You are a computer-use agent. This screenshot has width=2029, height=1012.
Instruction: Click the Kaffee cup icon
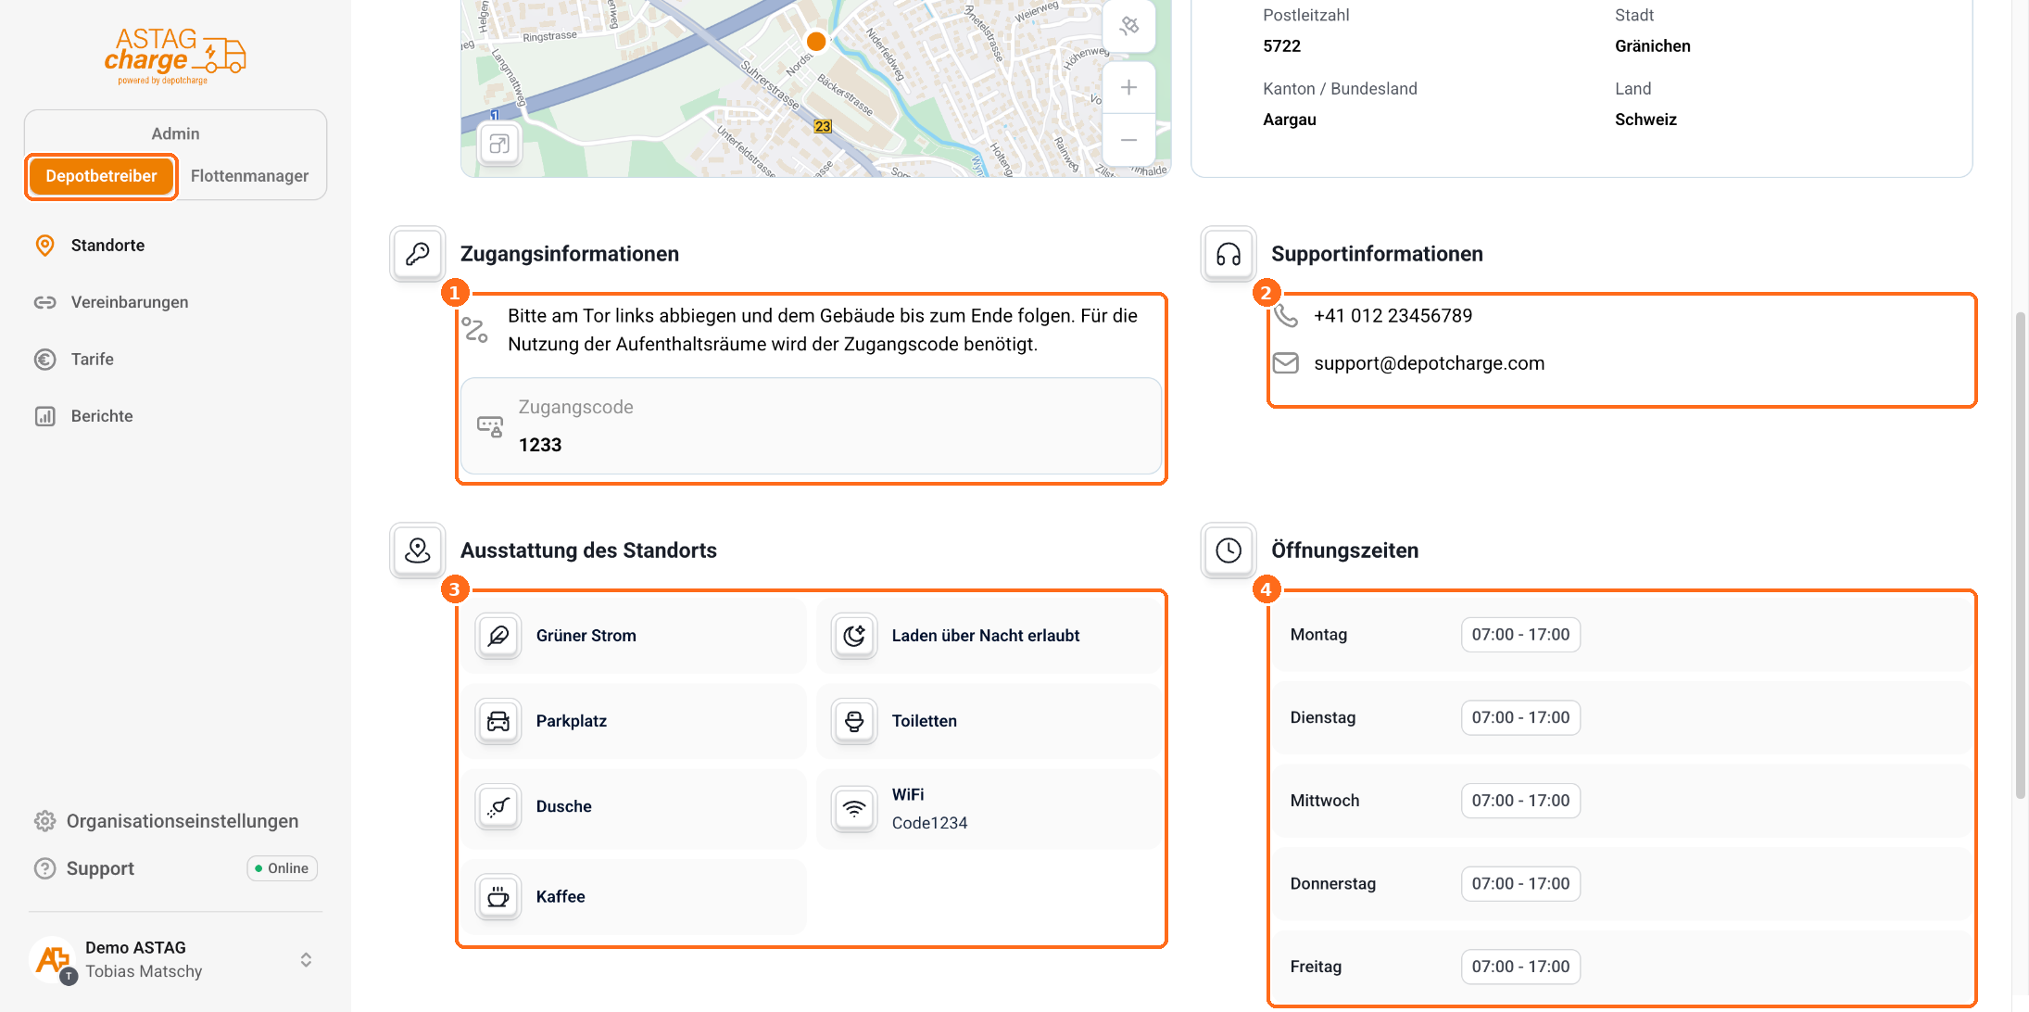(498, 897)
